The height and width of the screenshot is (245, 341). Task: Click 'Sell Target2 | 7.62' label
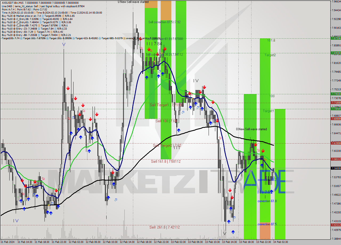pyautogui.click(x=167, y=145)
